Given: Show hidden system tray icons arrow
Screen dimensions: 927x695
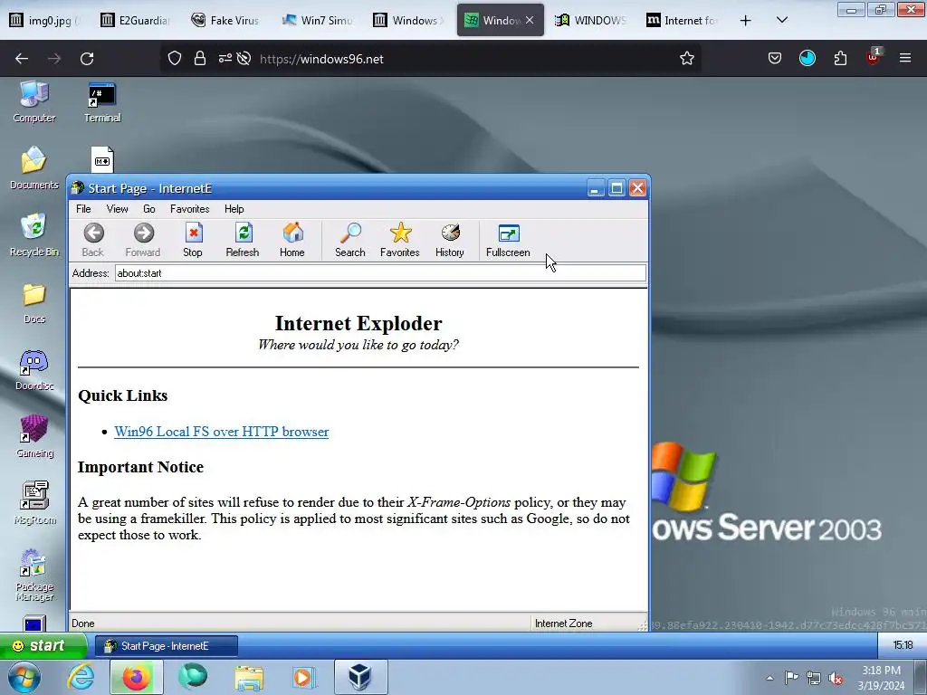Looking at the screenshot, I should pos(769,678).
